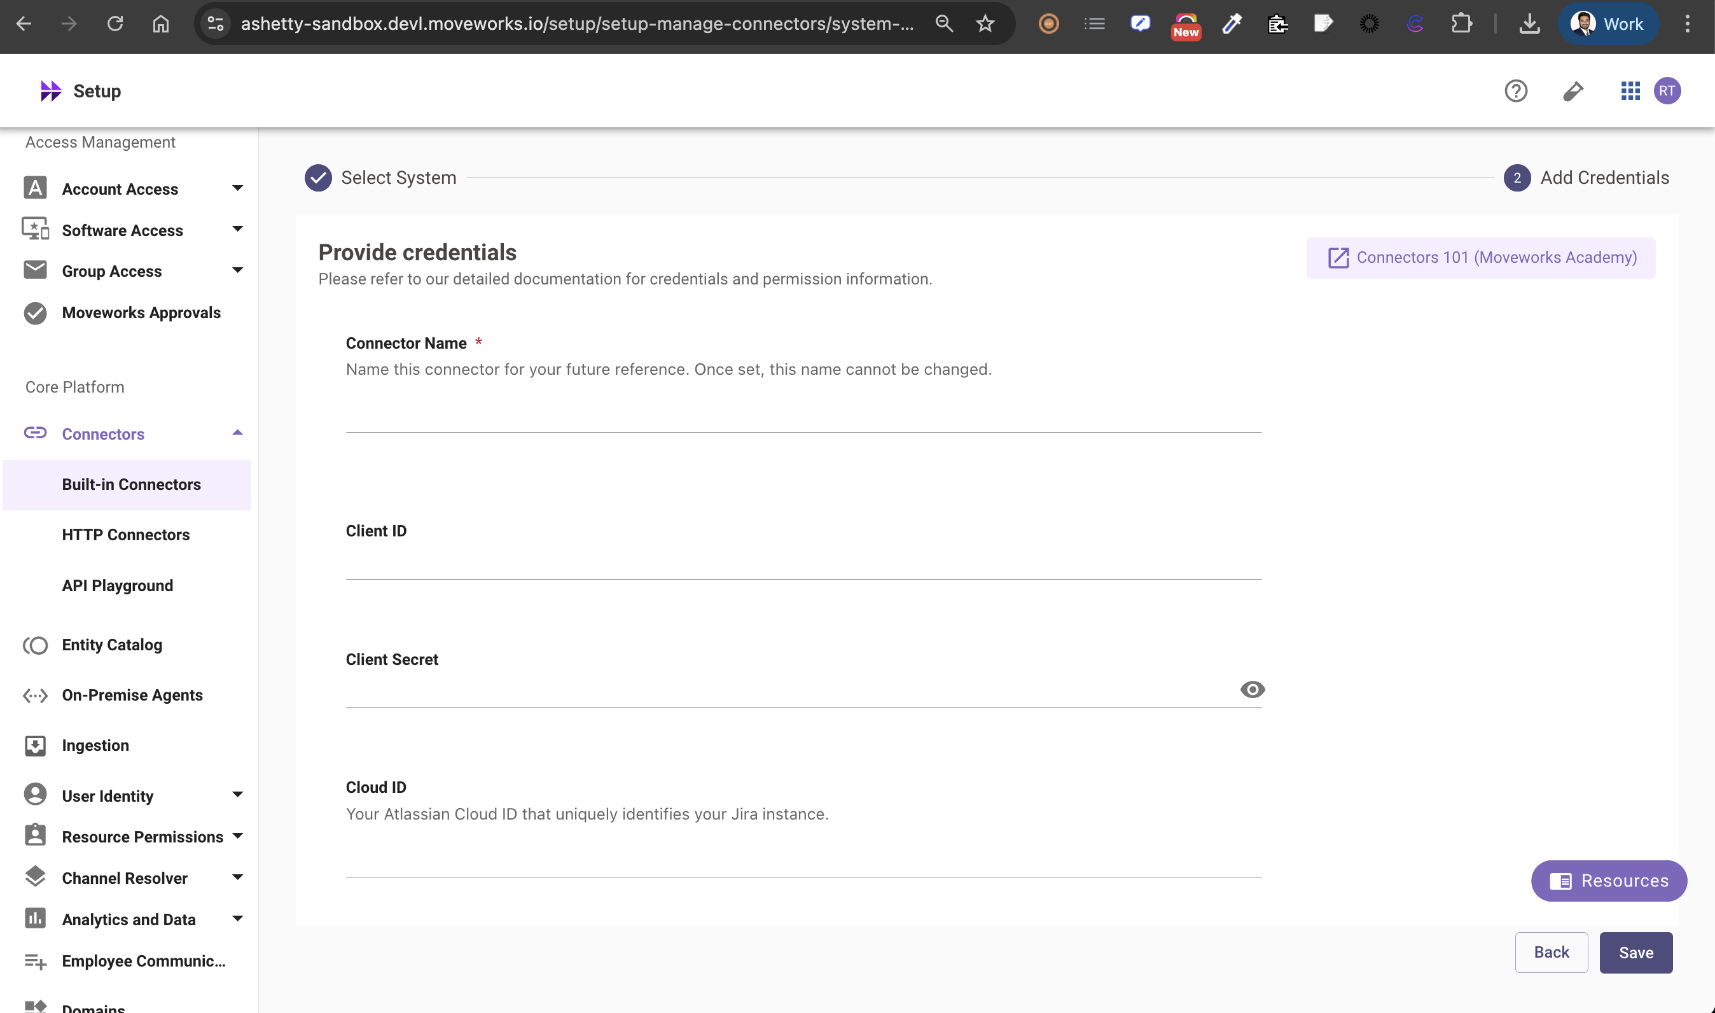Image resolution: width=1715 pixels, height=1013 pixels.
Task: Open Connectors 101 Moveworks Academy link
Action: click(x=1480, y=257)
